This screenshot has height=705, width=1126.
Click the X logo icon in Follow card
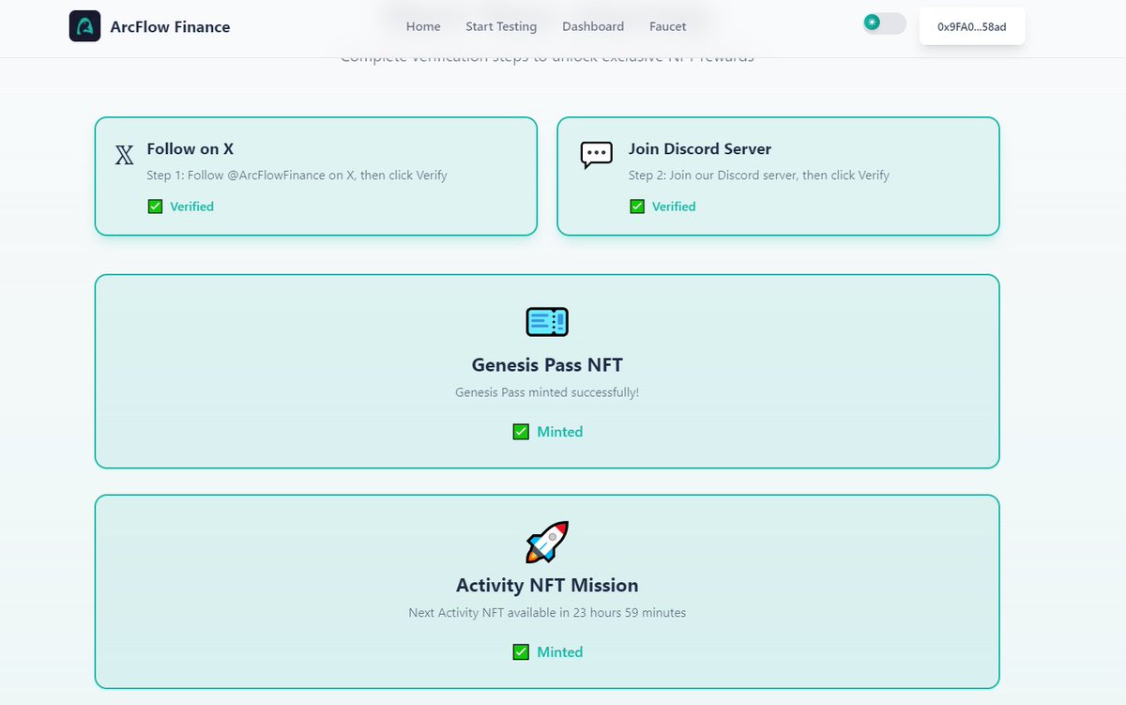pyautogui.click(x=124, y=156)
